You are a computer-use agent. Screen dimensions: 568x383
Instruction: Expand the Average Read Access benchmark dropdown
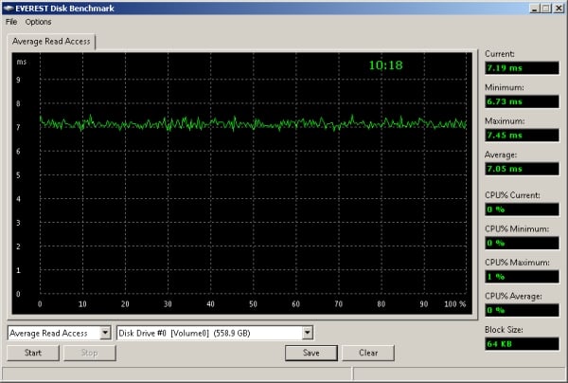(105, 333)
